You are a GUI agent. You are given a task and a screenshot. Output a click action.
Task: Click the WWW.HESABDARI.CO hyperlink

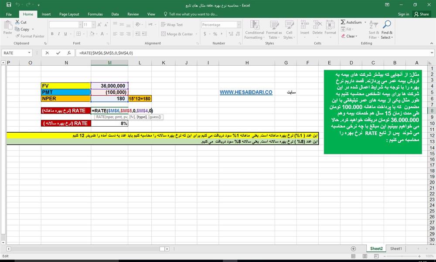coord(247,92)
